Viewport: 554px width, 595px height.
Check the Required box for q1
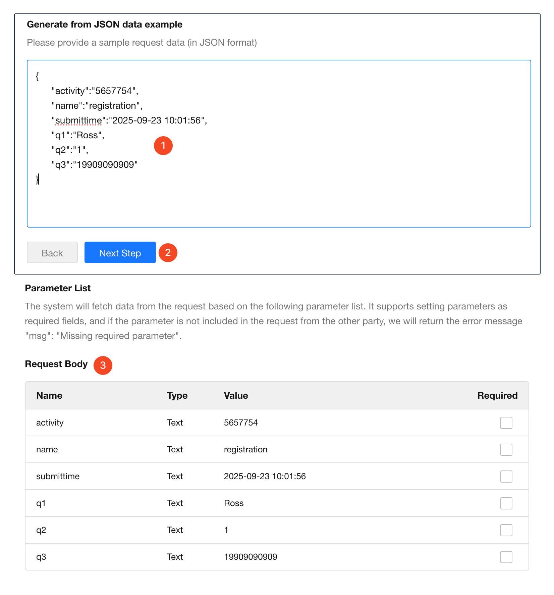[x=506, y=503]
